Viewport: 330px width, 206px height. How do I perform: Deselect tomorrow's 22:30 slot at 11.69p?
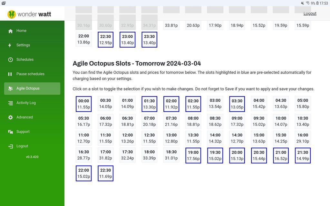[105, 173]
